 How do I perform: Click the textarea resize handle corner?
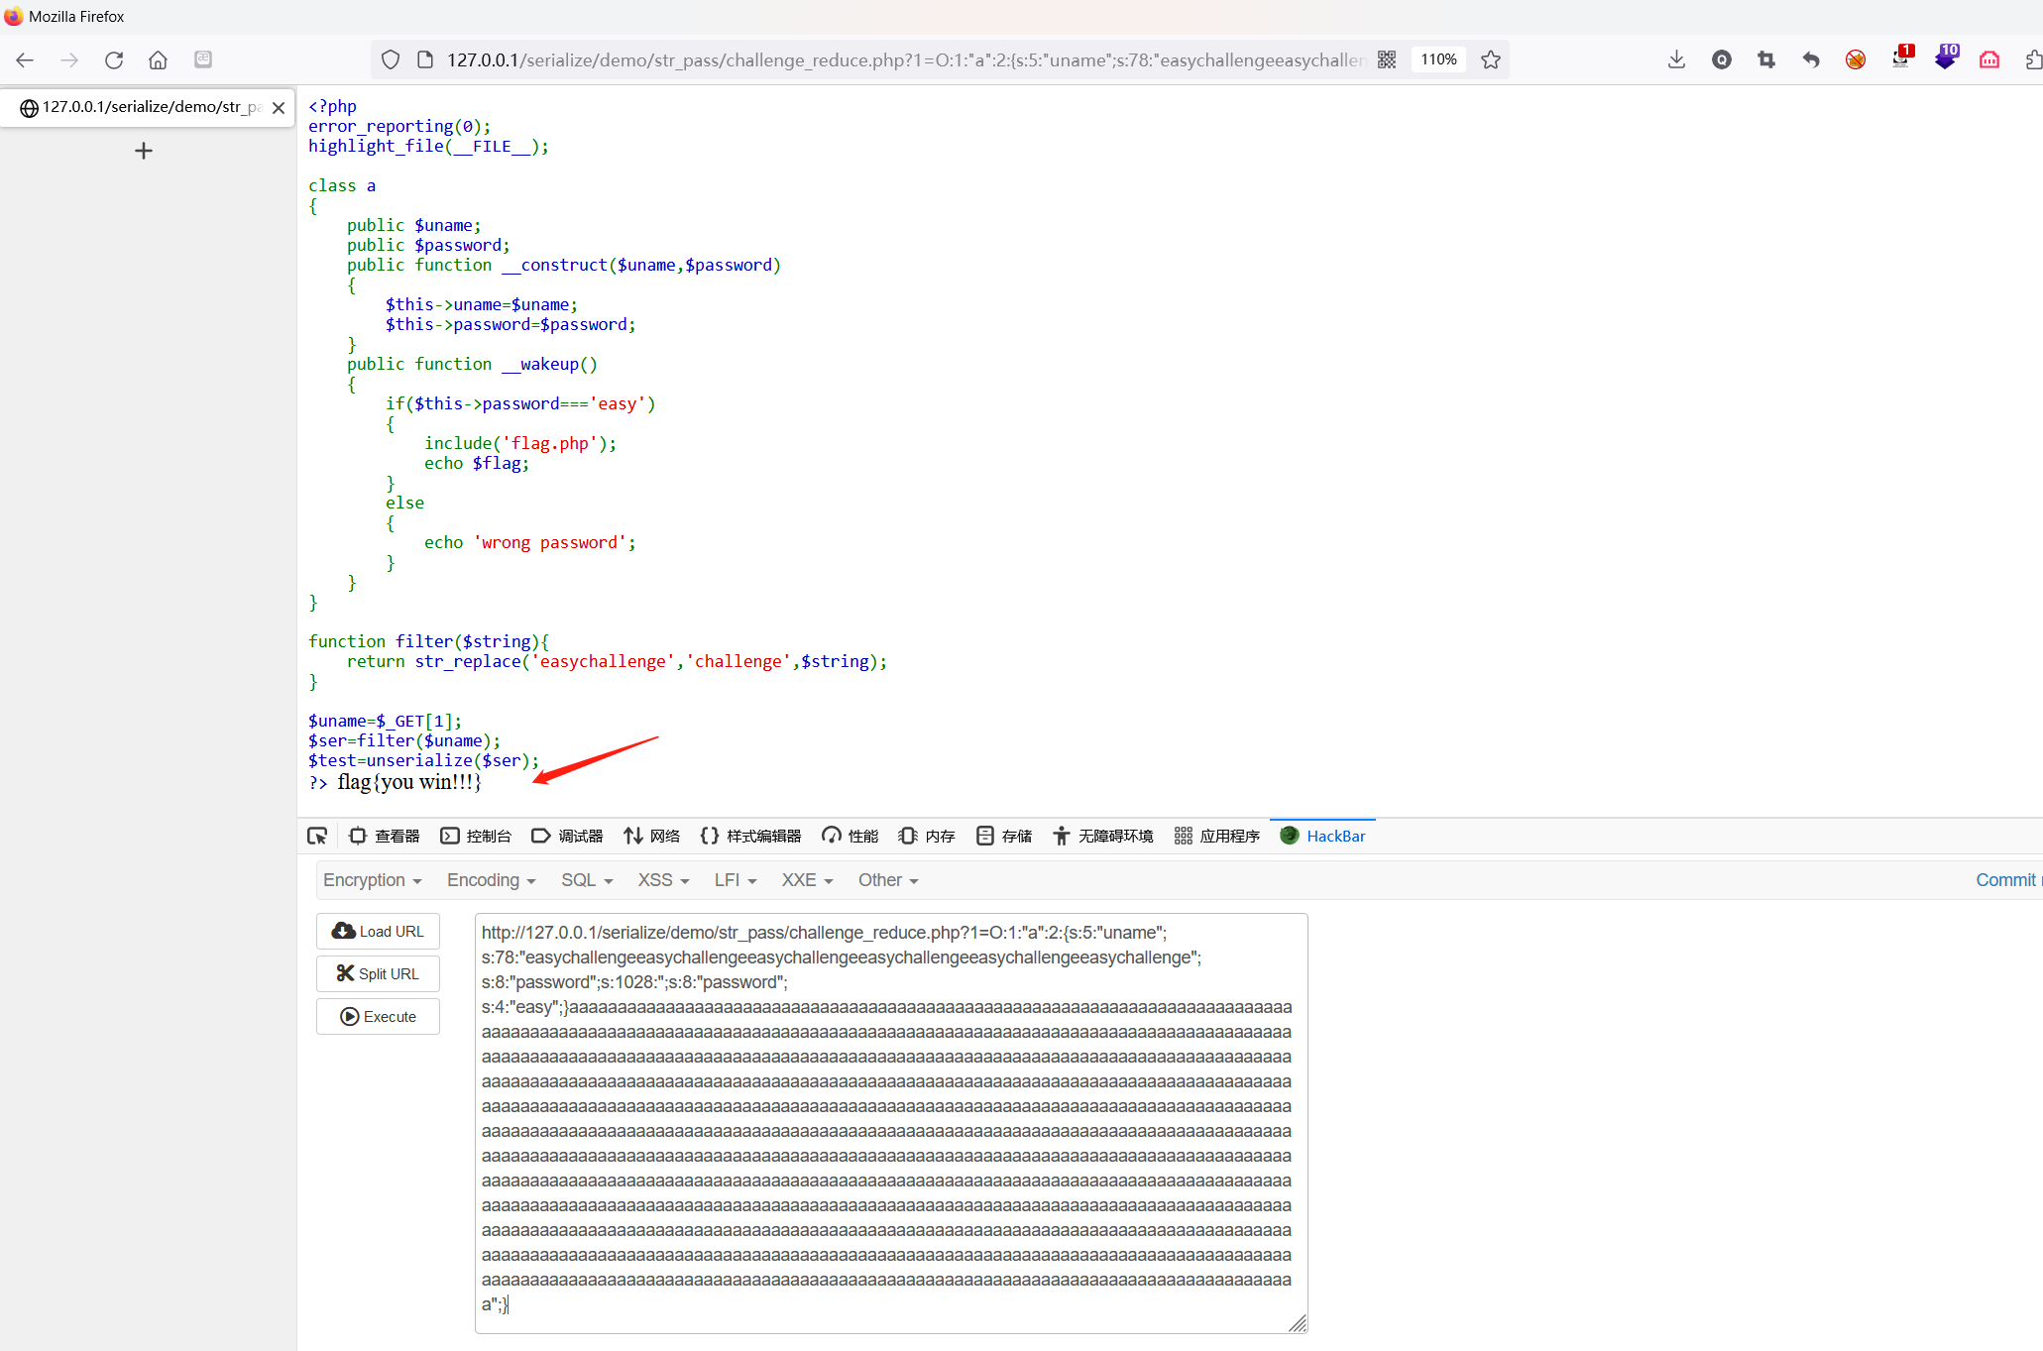pos(1298,1323)
